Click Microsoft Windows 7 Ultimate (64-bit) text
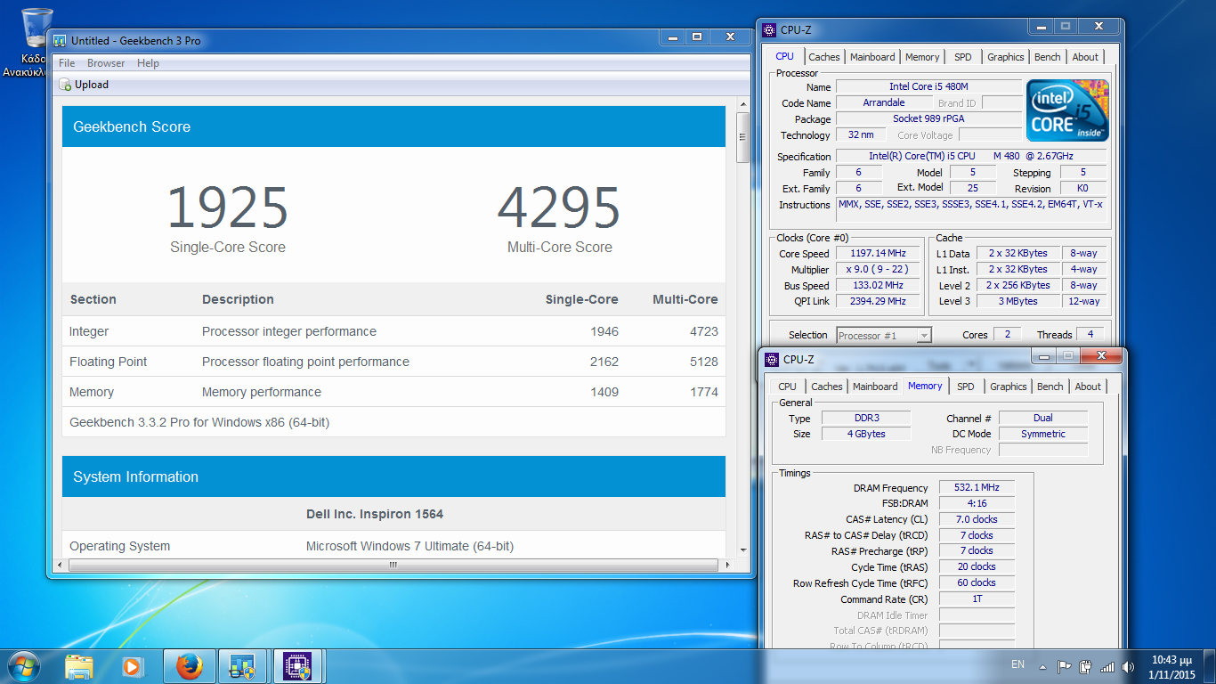Screen dimensions: 1216x684 (409, 546)
